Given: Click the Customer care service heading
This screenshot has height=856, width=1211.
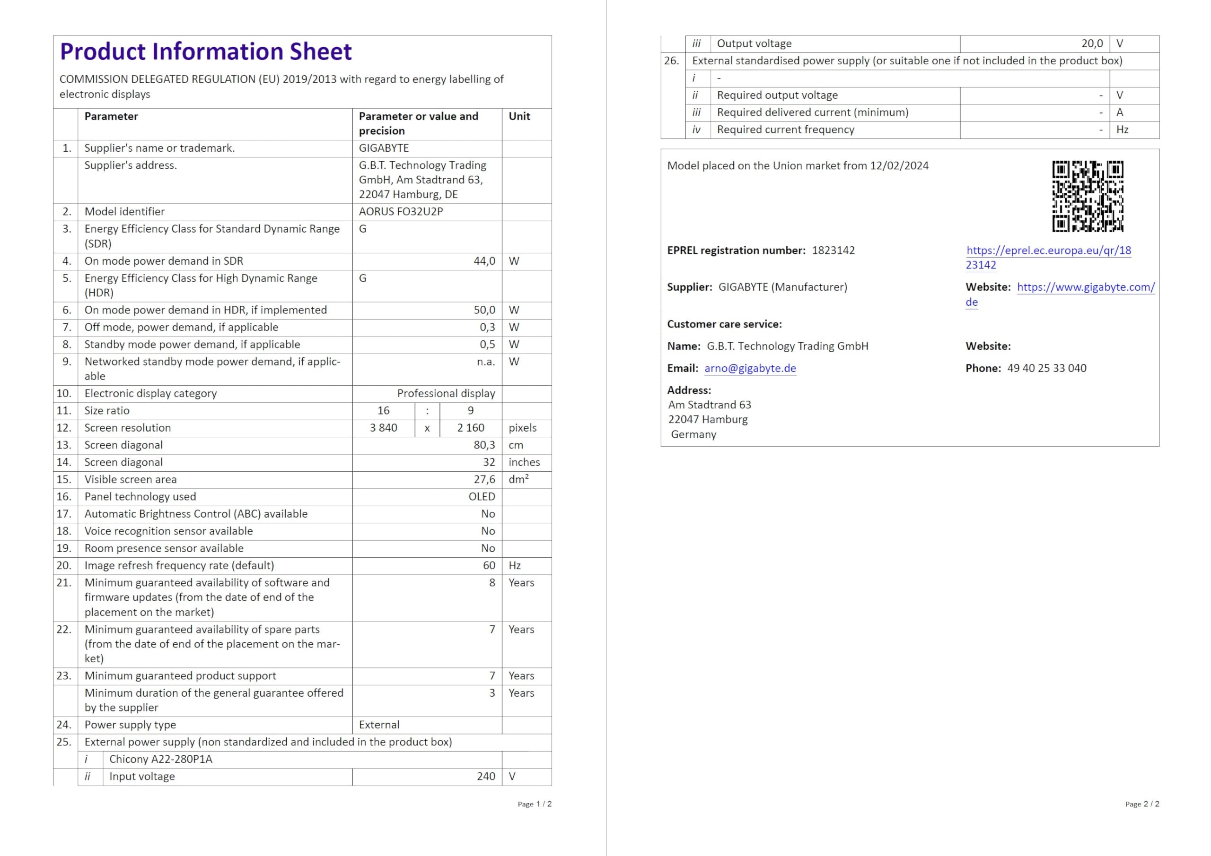Looking at the screenshot, I should tap(725, 324).
